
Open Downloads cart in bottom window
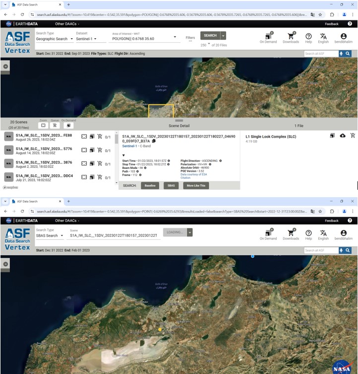[x=291, y=235]
